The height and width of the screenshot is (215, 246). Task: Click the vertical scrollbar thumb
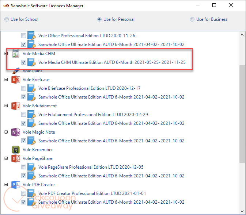(x=242, y=114)
